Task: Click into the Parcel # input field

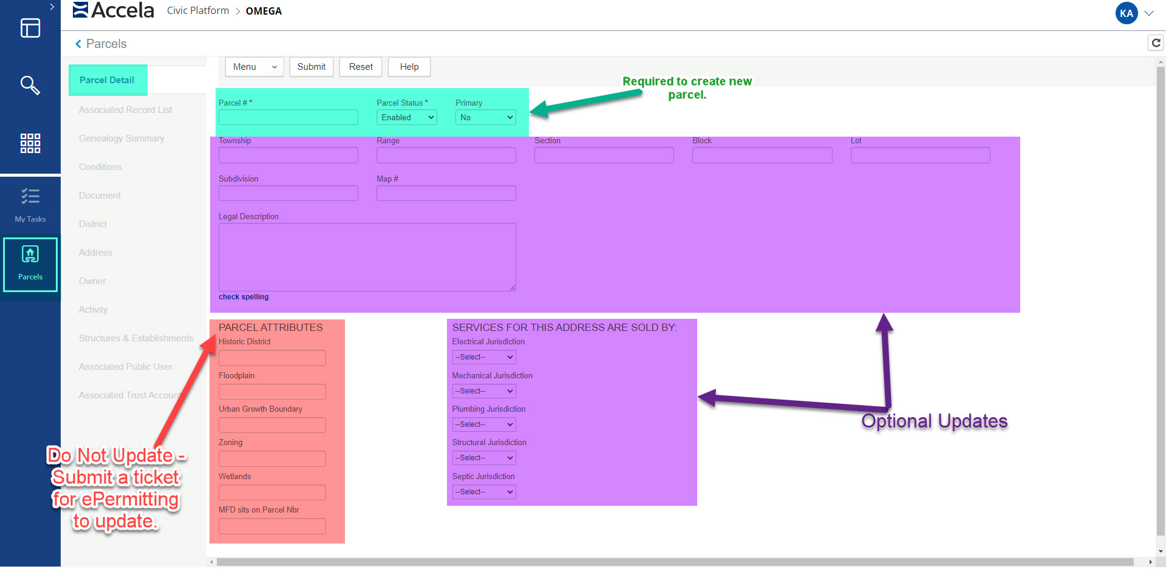Action: coord(288,118)
